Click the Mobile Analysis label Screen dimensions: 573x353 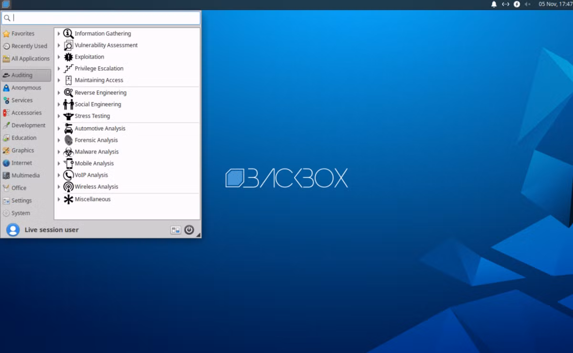coord(95,164)
